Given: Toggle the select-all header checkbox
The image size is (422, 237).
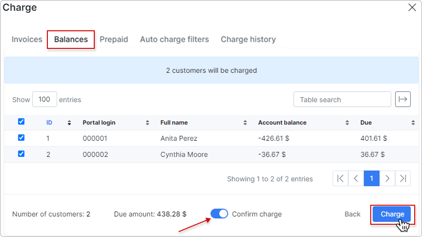Looking at the screenshot, I should pyautogui.click(x=21, y=122).
